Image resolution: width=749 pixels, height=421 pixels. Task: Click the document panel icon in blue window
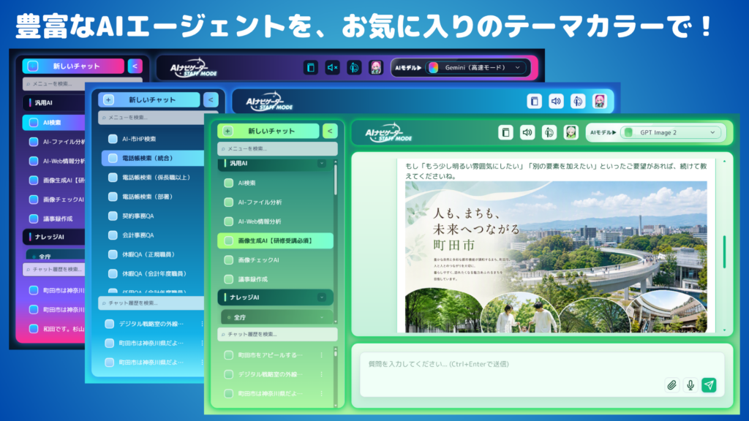pos(534,101)
